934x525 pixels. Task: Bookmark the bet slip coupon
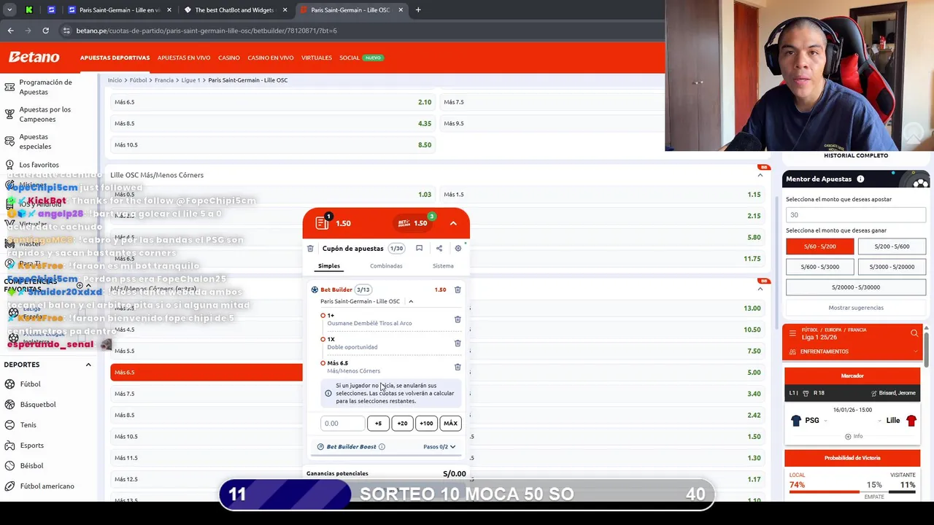tap(419, 248)
